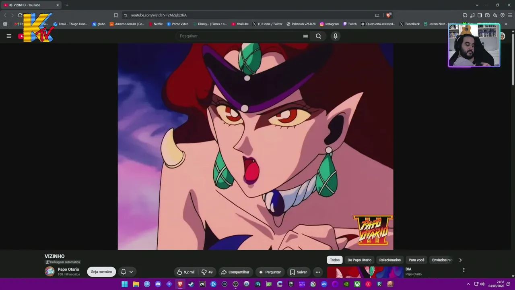The height and width of the screenshot is (290, 515).
Task: Open the globo bookmark
Action: click(99, 24)
